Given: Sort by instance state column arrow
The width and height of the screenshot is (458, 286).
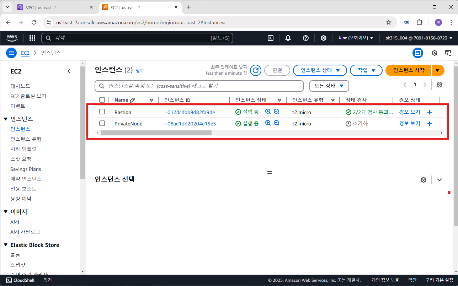Looking at the screenshot, I should point(279,100).
